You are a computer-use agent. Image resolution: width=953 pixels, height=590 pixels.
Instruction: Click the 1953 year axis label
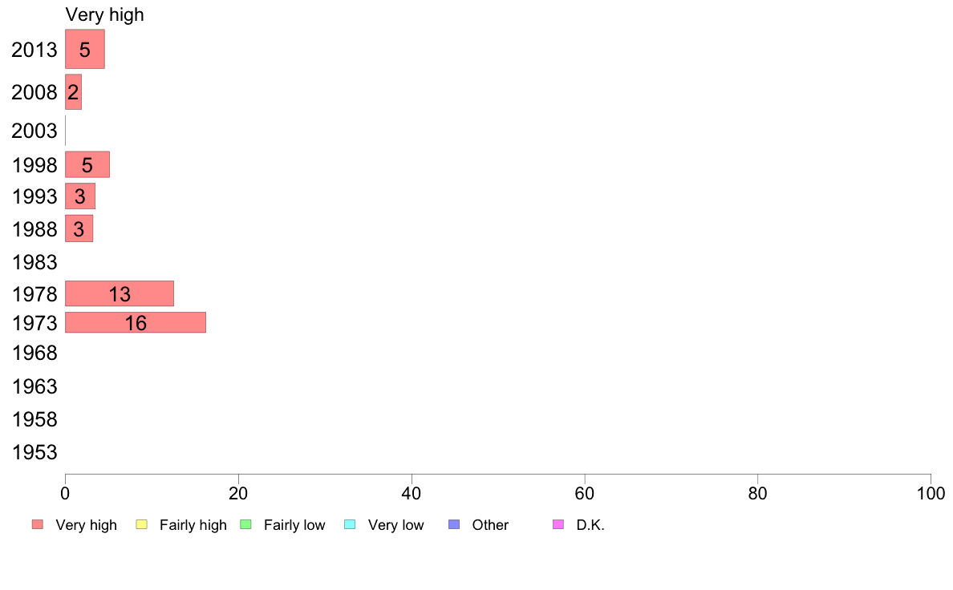click(x=34, y=452)
